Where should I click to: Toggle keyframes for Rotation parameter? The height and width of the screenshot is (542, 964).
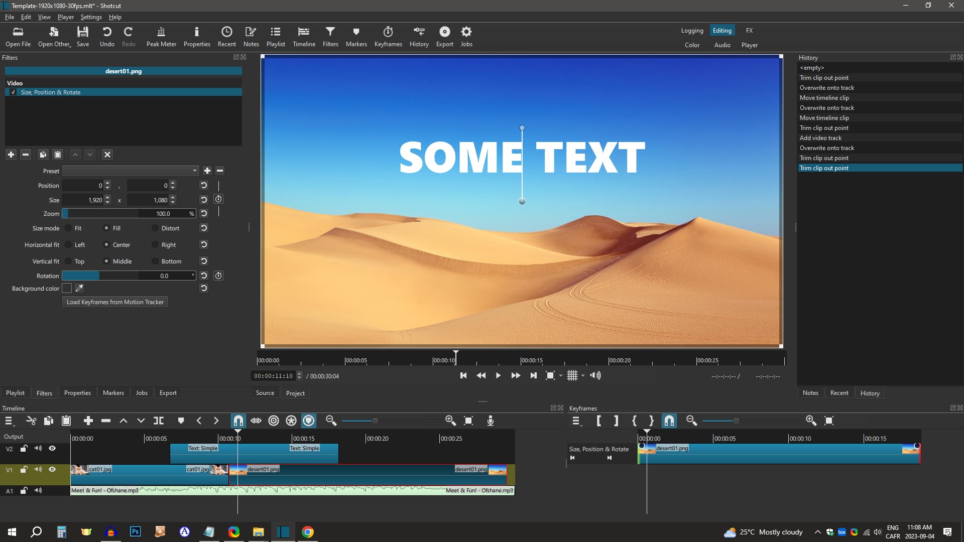(x=218, y=276)
